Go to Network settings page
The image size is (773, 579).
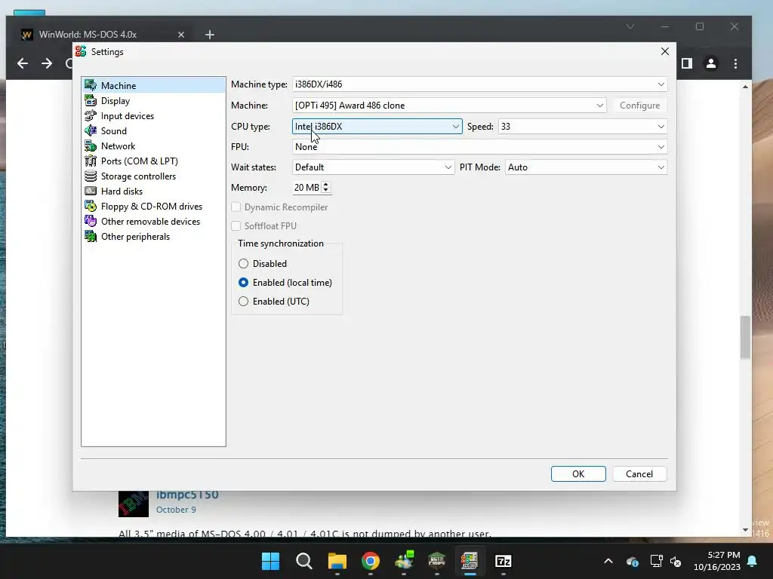(x=153, y=146)
